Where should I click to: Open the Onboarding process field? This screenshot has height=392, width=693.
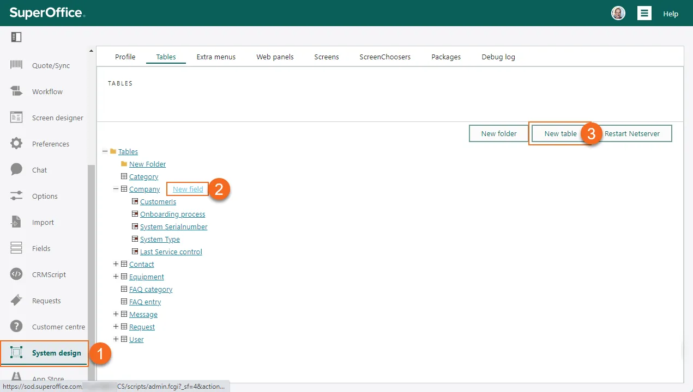(x=172, y=214)
